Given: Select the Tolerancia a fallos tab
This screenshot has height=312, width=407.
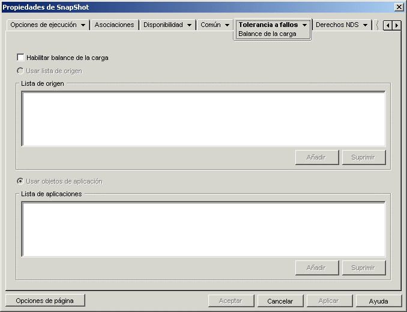Looking at the screenshot, I should (x=268, y=25).
